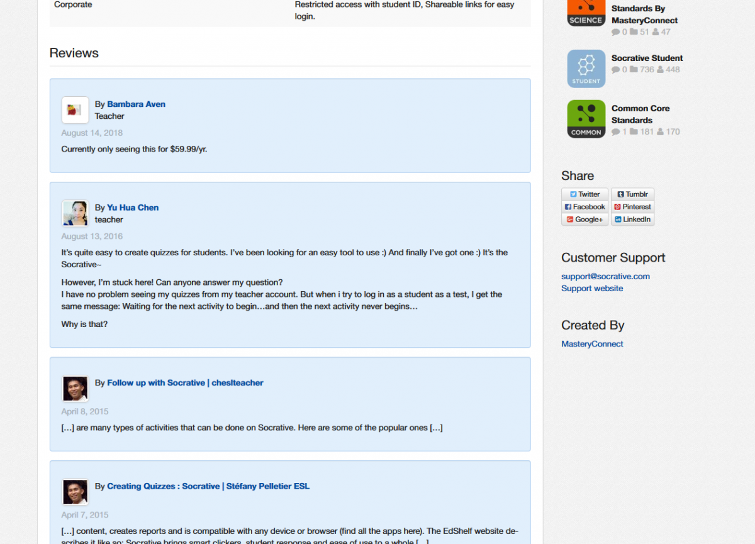
Task: Click the avatar beside the chesIteacher review
Action: 75,389
